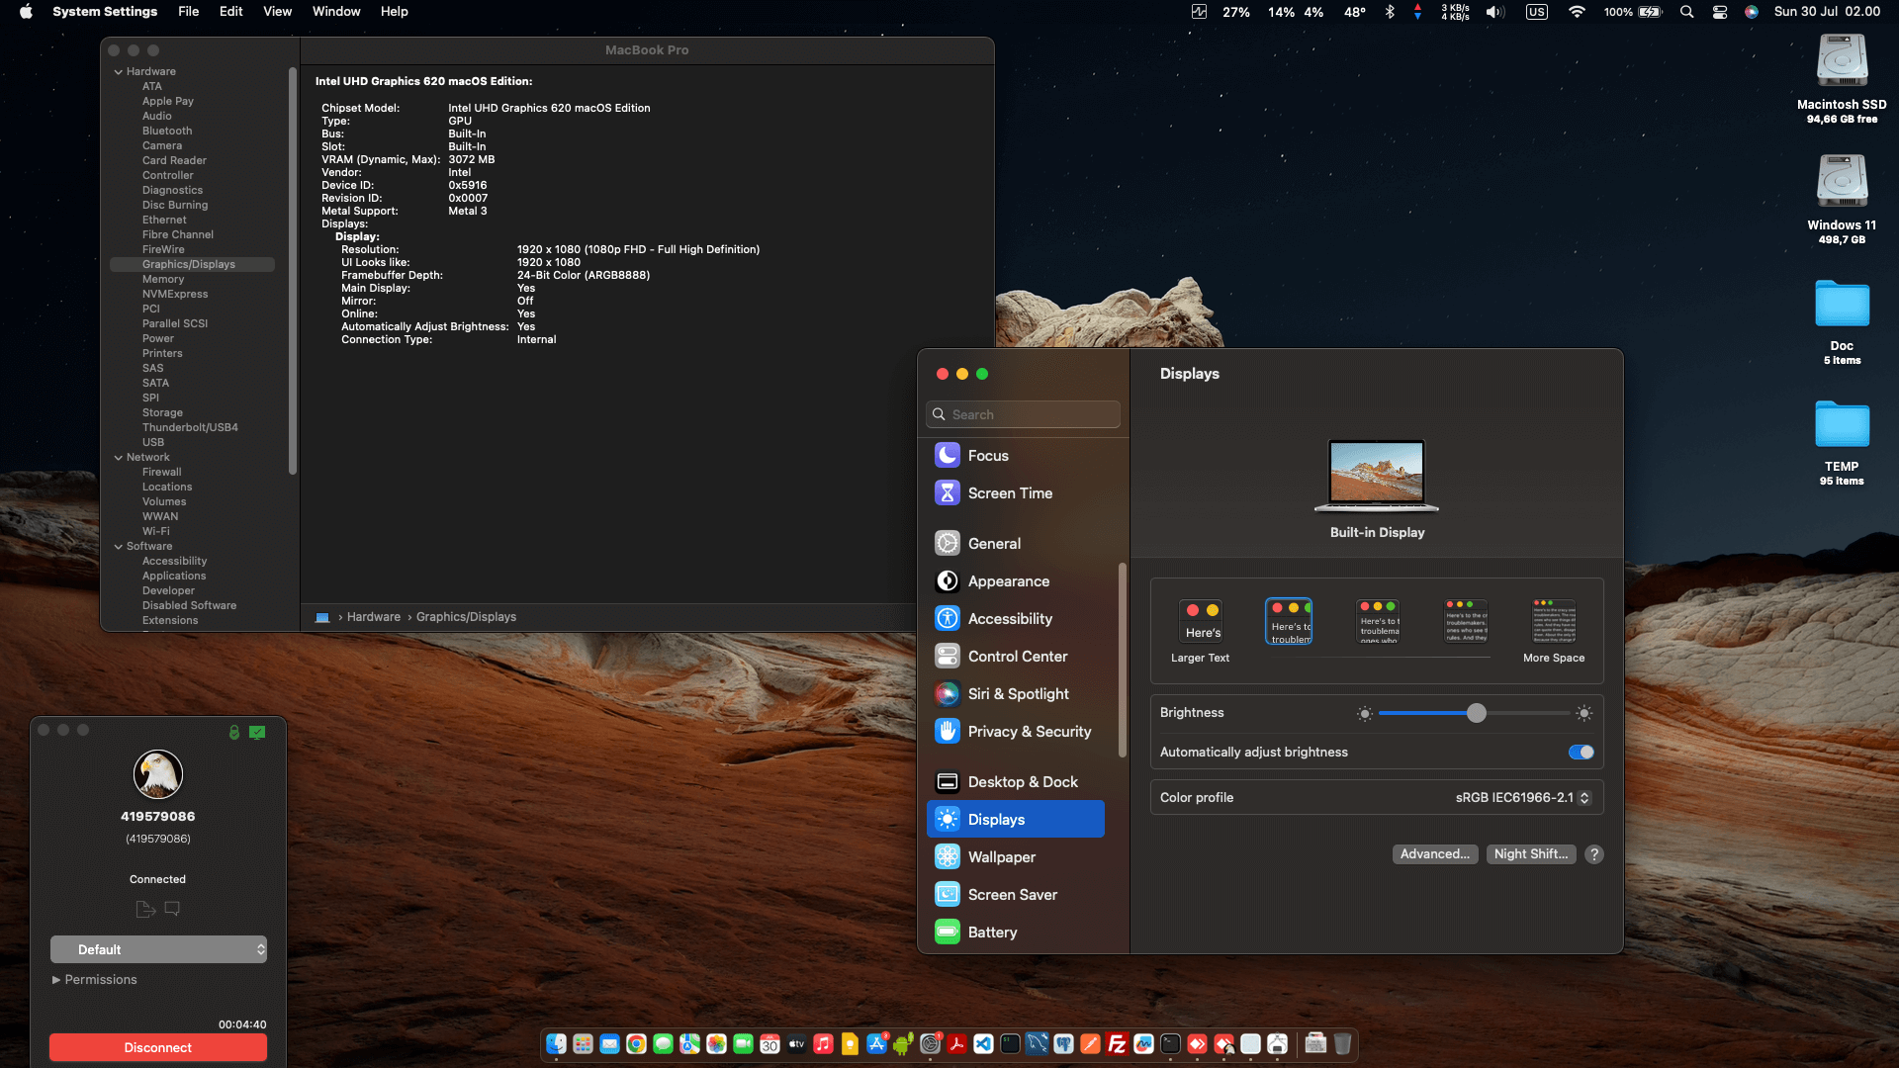Open Privacy & Security settings

(1016, 731)
